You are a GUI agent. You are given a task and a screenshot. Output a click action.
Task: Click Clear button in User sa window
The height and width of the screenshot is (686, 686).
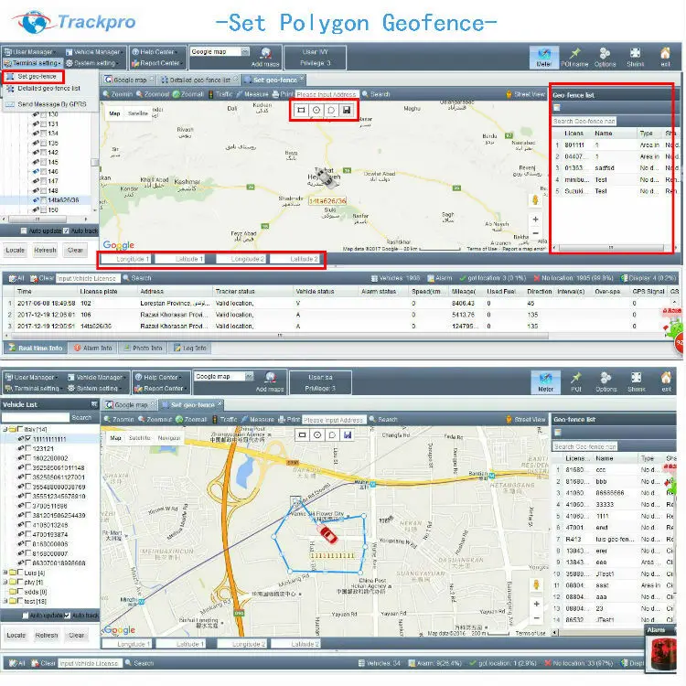[76, 635]
